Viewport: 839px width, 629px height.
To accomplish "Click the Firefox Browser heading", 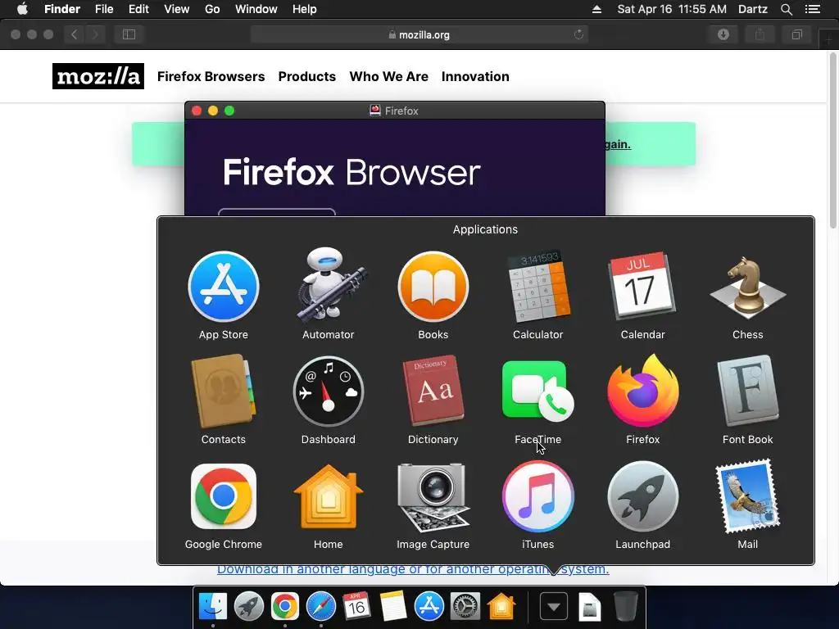I will coord(351,172).
